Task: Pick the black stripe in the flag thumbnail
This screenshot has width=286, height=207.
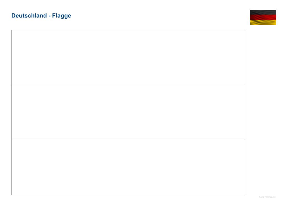Action: point(263,12)
